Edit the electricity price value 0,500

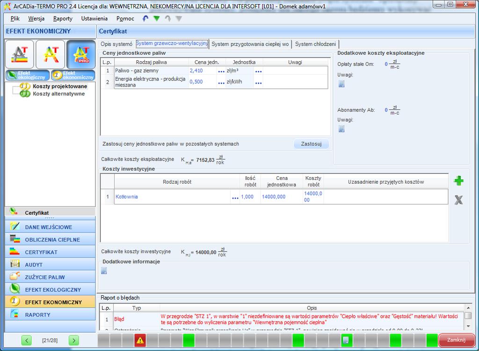(x=196, y=82)
